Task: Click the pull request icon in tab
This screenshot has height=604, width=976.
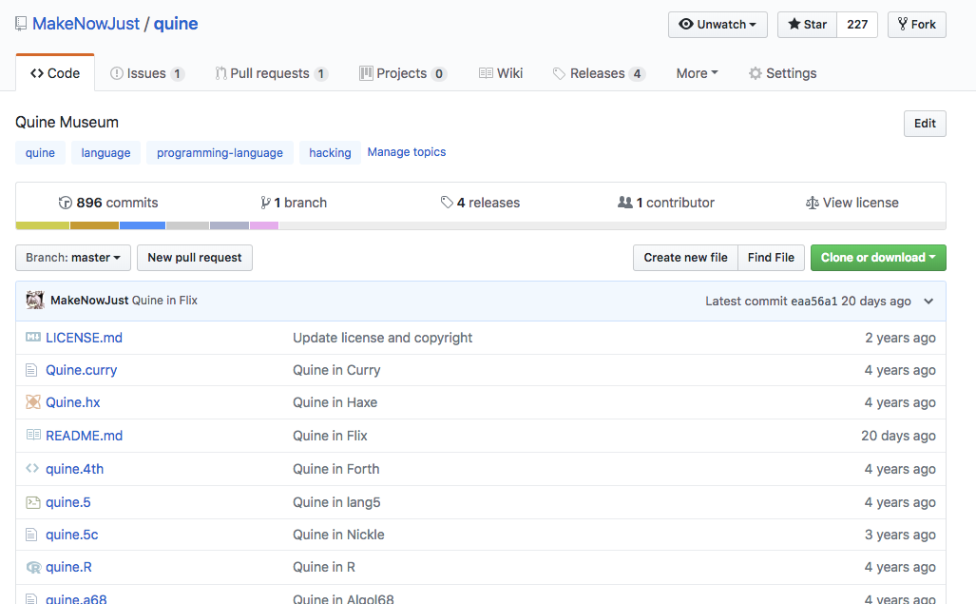Action: coord(220,73)
